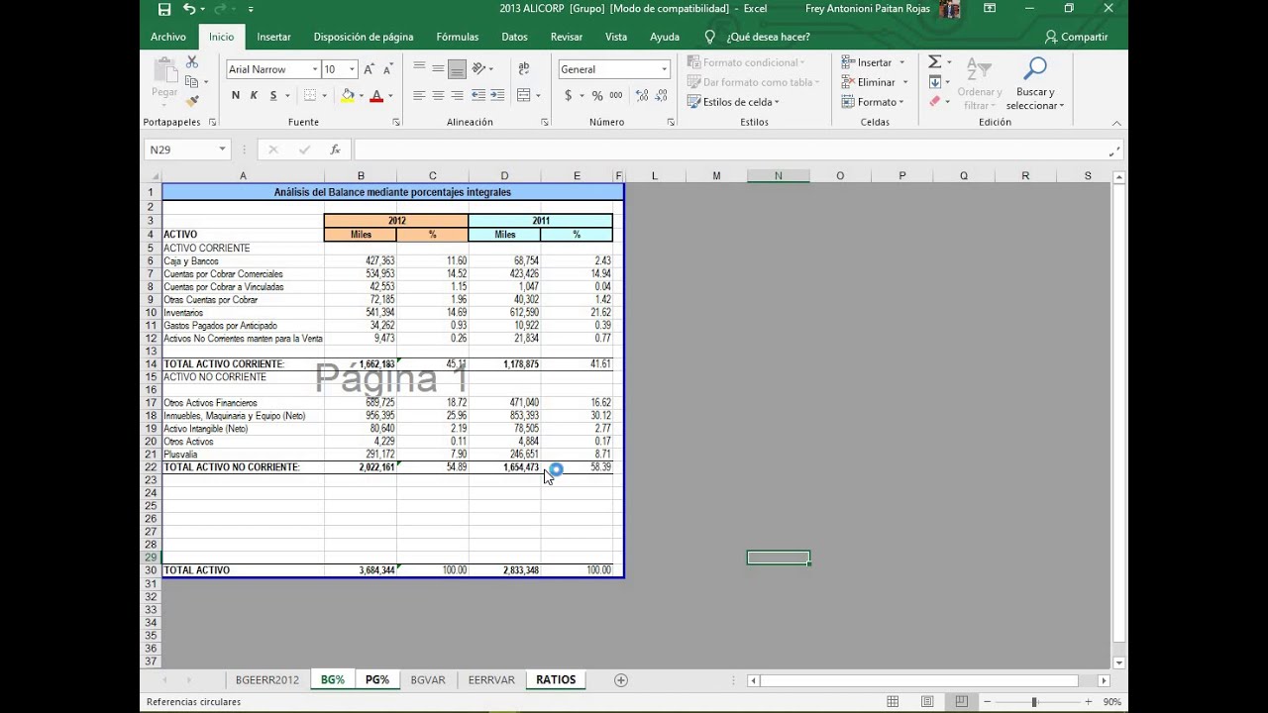This screenshot has width=1268, height=713.
Task: Toggle bottom vertical alignment
Action: click(x=457, y=68)
